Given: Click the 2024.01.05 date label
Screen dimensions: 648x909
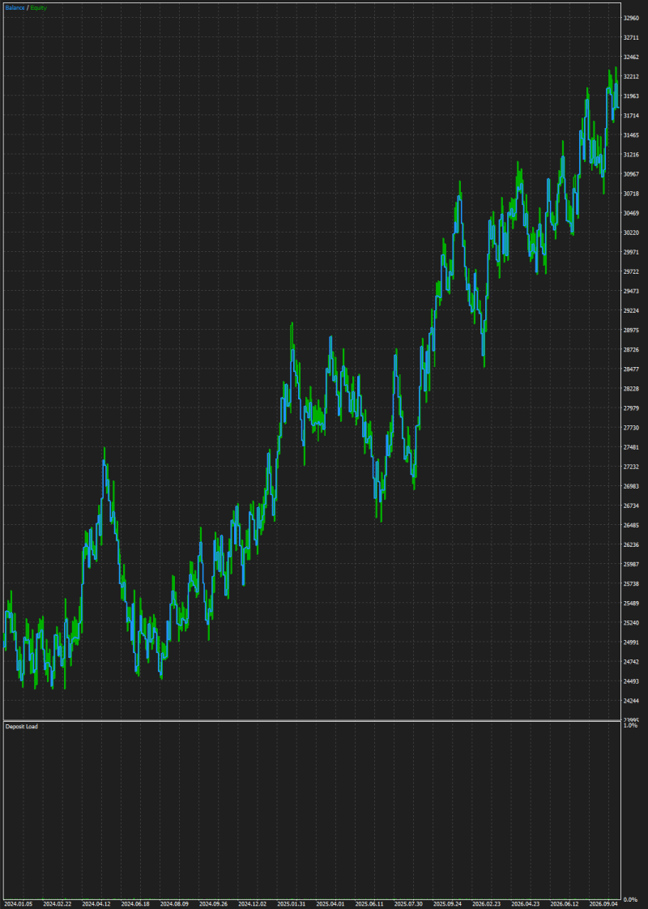Looking at the screenshot, I should pos(18,904).
